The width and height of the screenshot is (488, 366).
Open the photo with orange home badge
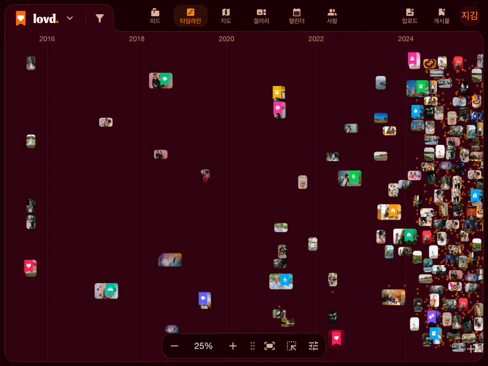point(389,212)
